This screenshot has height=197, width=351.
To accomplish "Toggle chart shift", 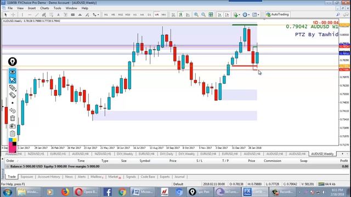I will 227,15.
